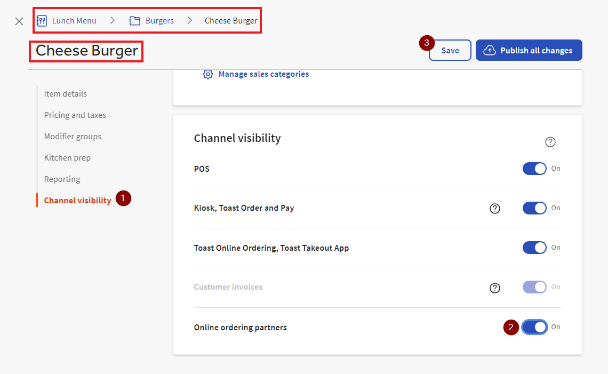Image resolution: width=608 pixels, height=374 pixels.
Task: Click the Customer invoices label
Action: pos(228,287)
